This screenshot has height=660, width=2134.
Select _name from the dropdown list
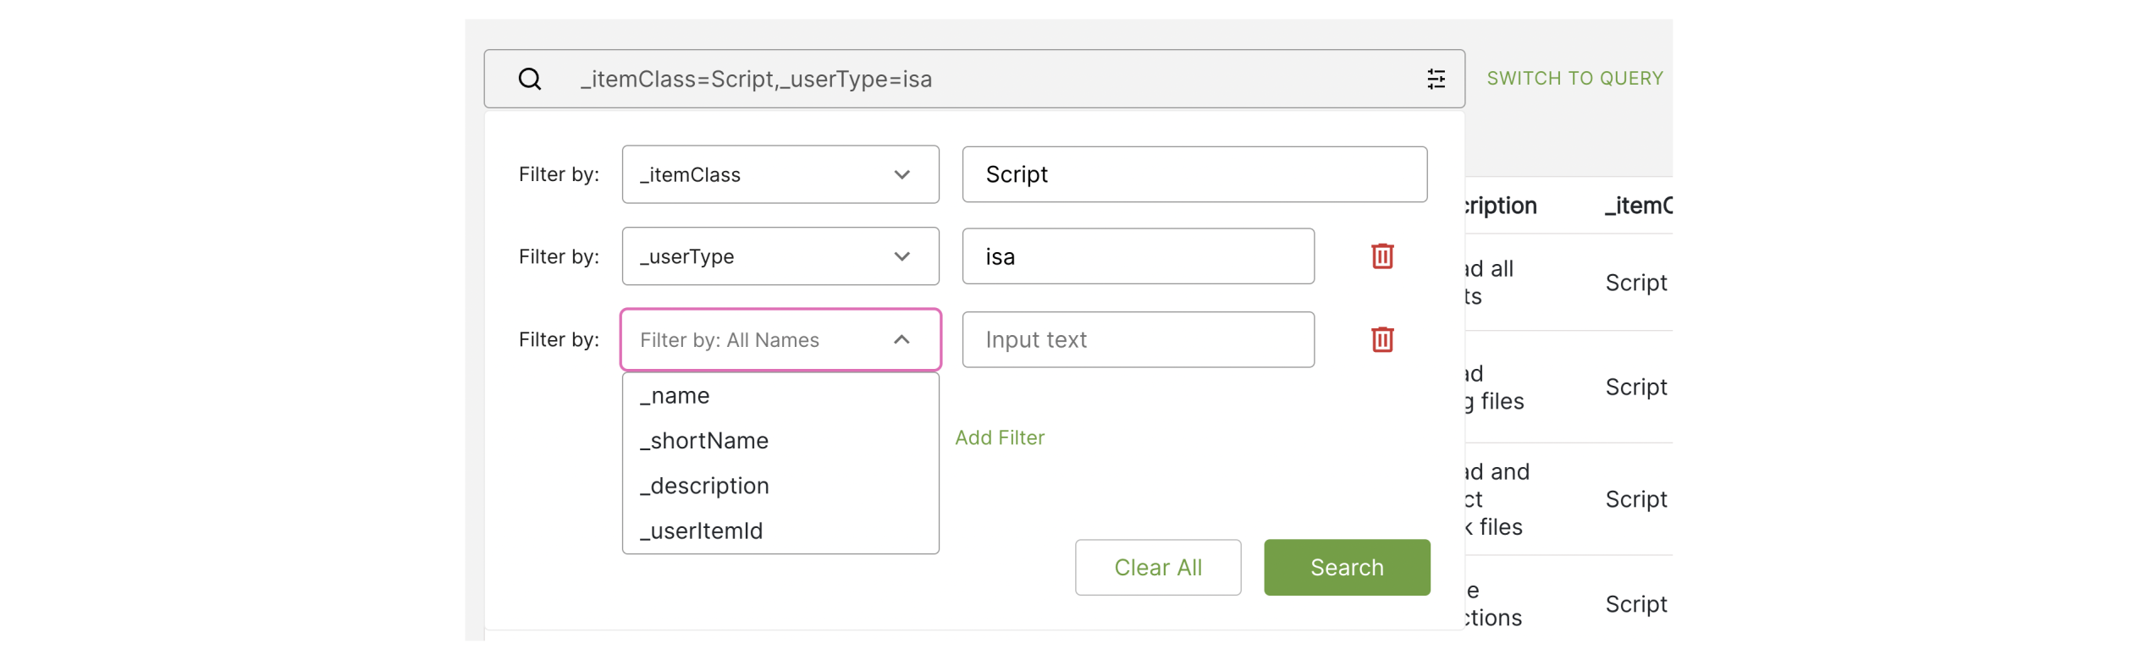(x=675, y=396)
